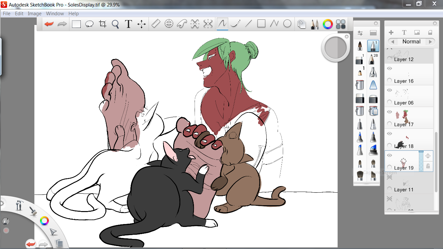Open the Window menu
443x249 pixels.
(x=55, y=14)
